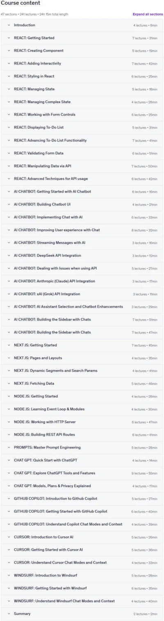
Task: Expand the Summary section chevron
Action: 8,614
